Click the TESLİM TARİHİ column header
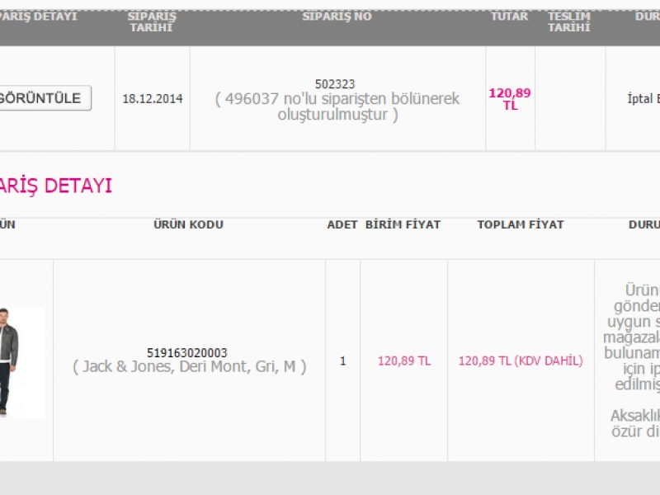The image size is (660, 495). pyautogui.click(x=569, y=22)
